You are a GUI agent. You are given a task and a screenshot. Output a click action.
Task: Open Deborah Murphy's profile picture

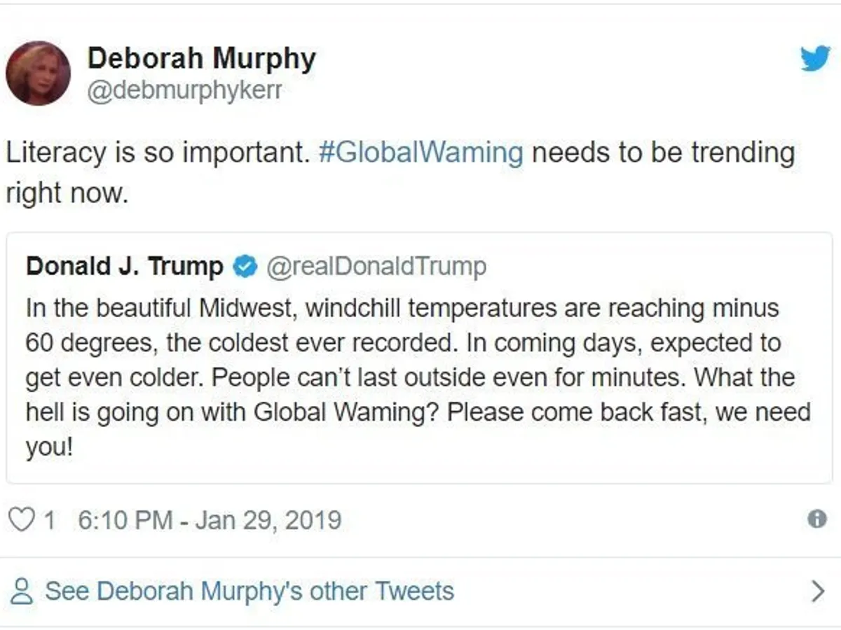pyautogui.click(x=38, y=73)
